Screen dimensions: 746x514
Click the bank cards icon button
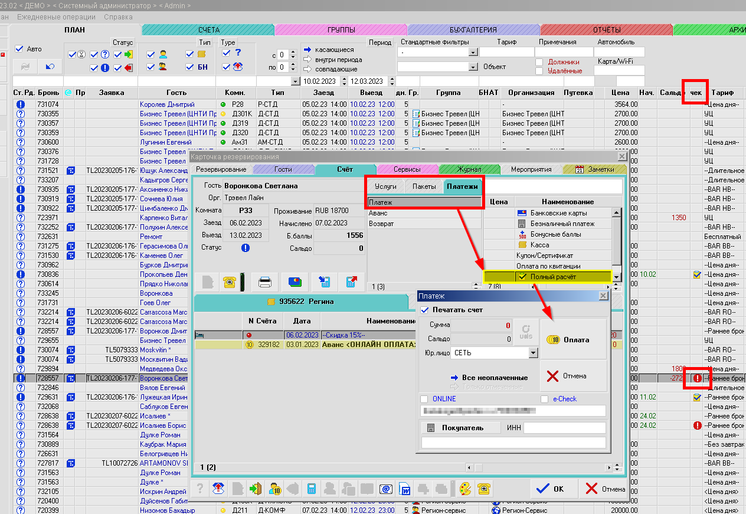[295, 282]
